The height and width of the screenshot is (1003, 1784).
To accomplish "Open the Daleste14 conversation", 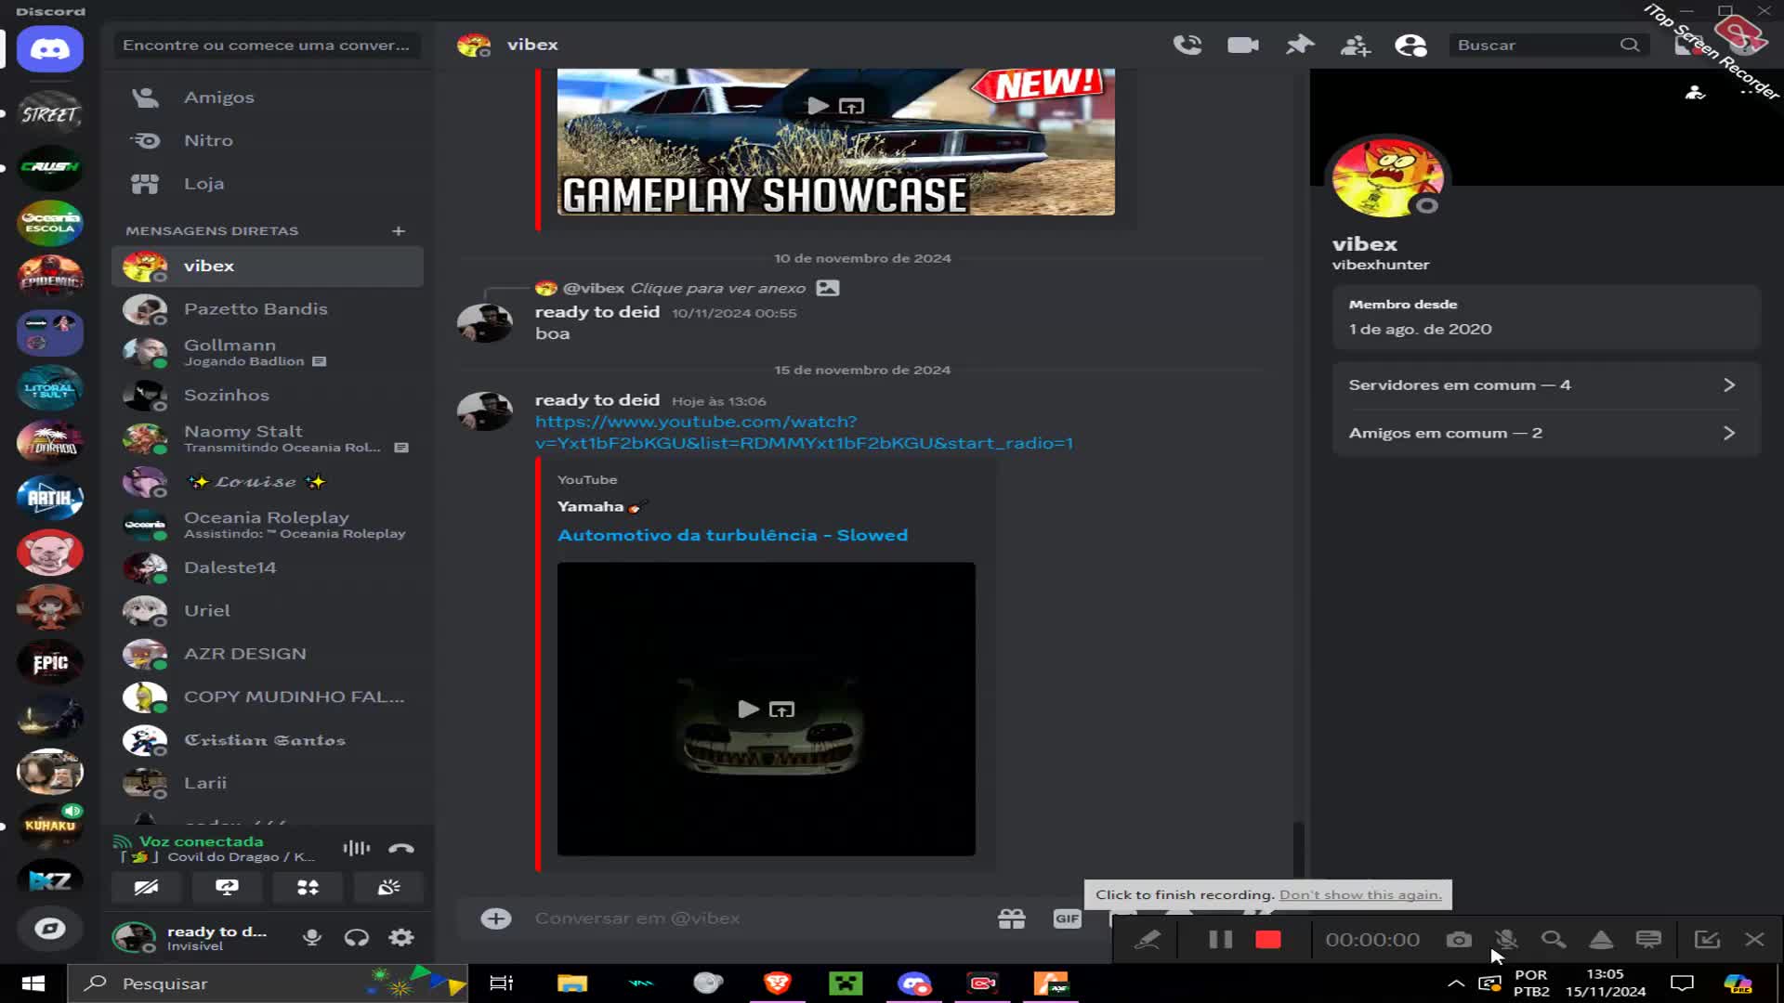I will [268, 567].
